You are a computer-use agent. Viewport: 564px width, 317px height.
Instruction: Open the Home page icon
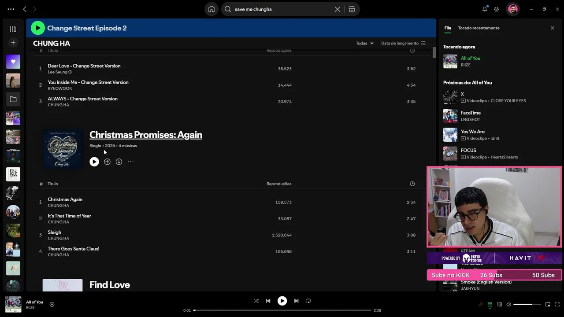[x=211, y=9]
